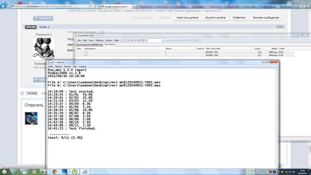Open Notepad's Правка menu
311x175 pixels.
(58, 66)
